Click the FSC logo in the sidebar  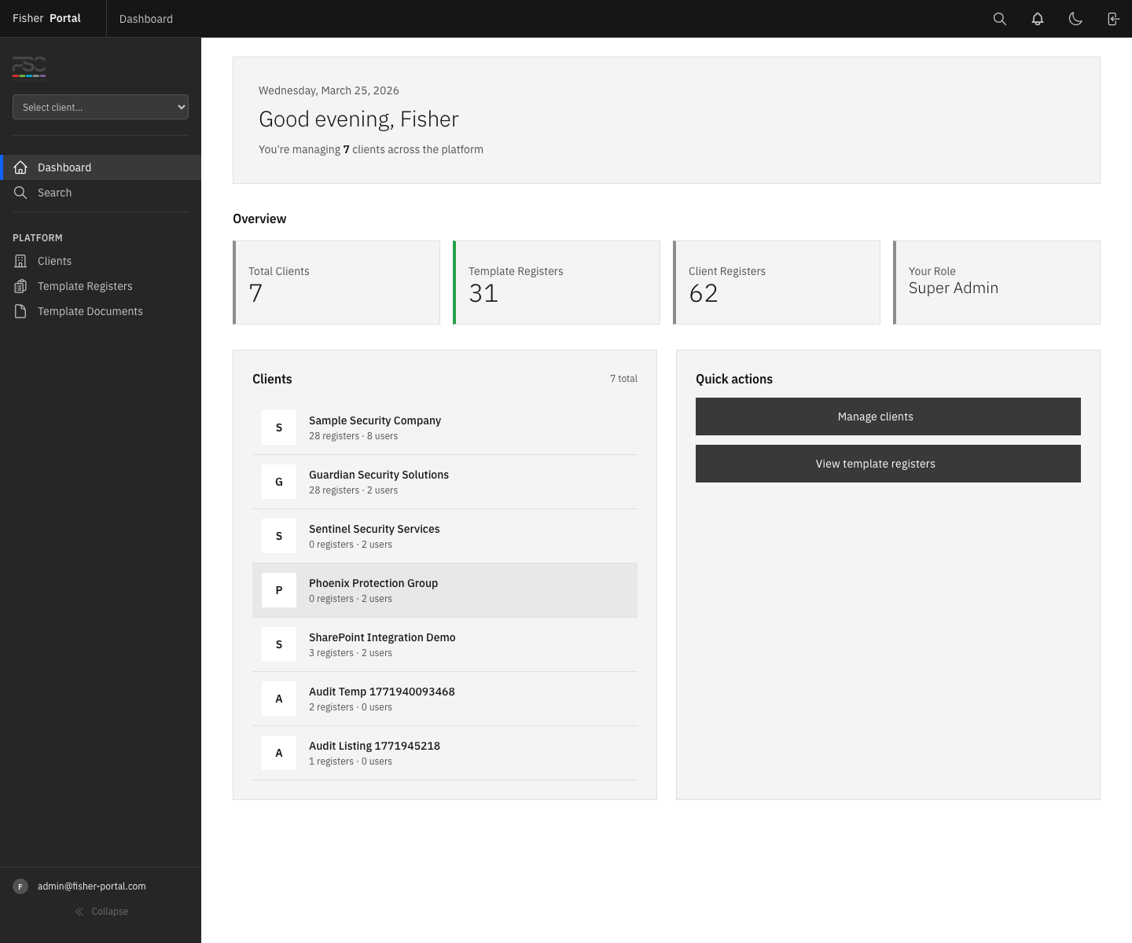click(28, 69)
